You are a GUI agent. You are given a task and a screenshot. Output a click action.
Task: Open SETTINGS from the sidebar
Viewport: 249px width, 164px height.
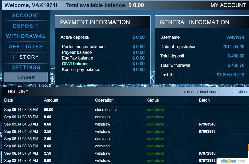(26, 67)
